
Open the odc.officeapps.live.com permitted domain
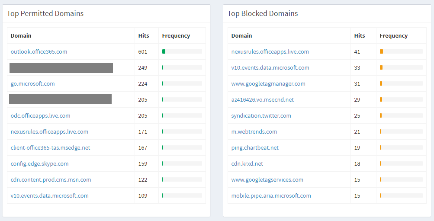pos(40,115)
